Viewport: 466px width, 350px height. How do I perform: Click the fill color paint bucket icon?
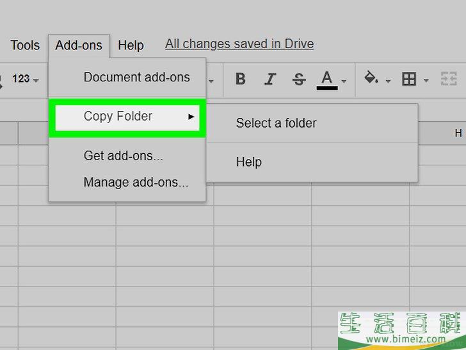point(371,78)
